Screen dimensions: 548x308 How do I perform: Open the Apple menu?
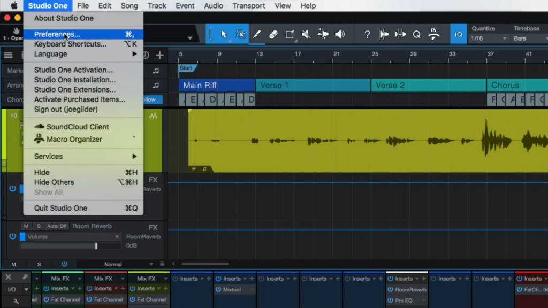point(14,5)
